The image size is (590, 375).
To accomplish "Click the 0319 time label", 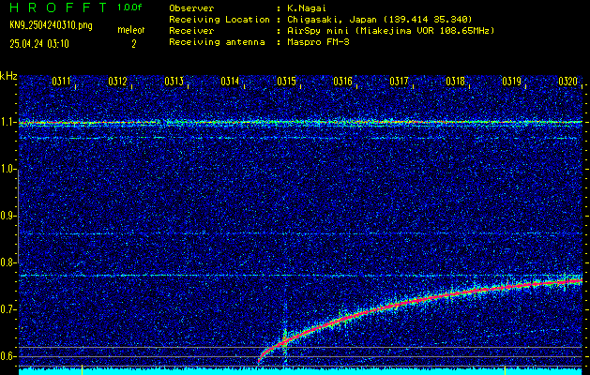I will 512,81.
